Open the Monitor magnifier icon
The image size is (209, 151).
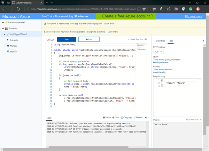[x=7, y=51]
